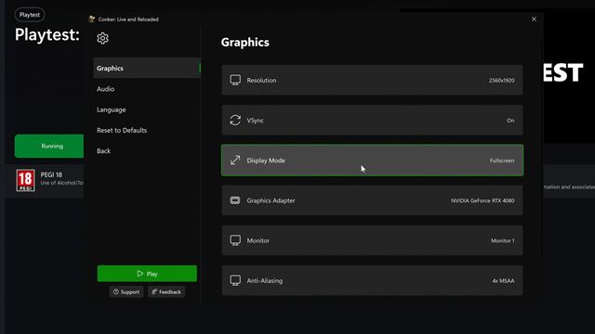Click the Resolution label text
The height and width of the screenshot is (334, 595).
click(x=261, y=81)
